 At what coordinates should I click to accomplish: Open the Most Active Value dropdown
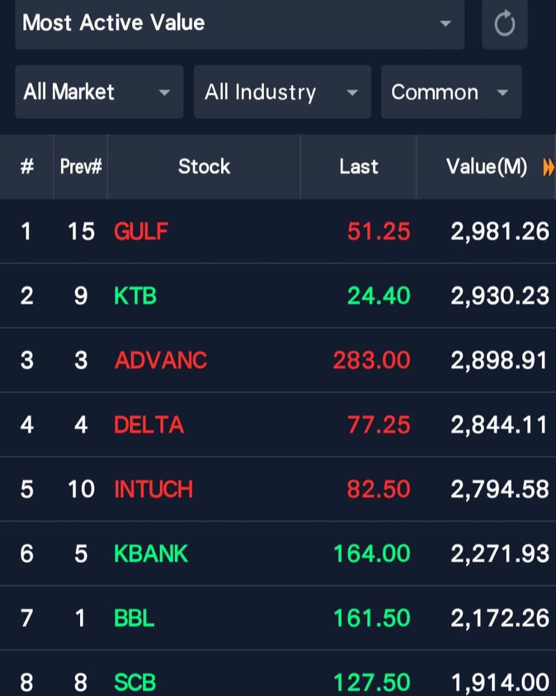point(239,24)
